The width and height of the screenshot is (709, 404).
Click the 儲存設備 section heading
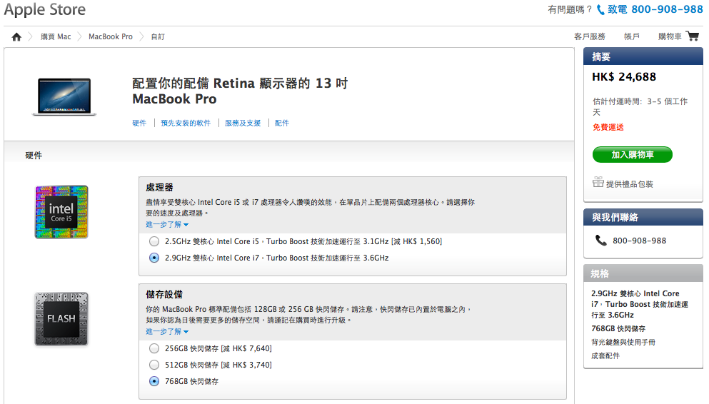pos(164,295)
